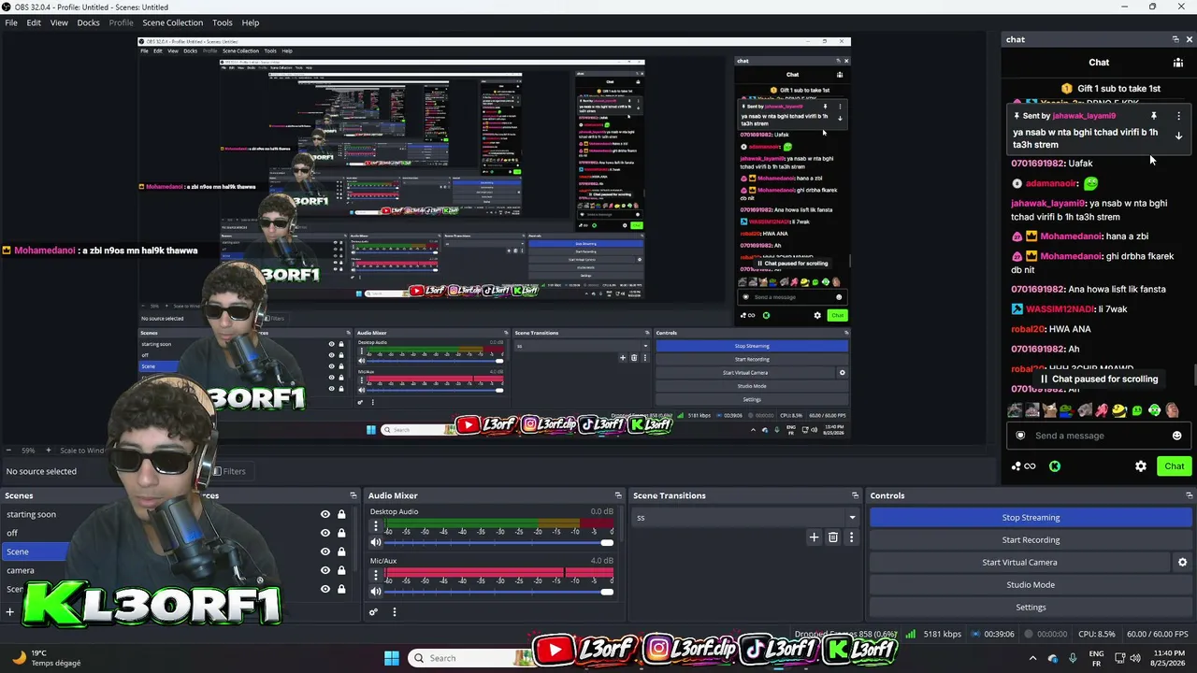The height and width of the screenshot is (673, 1197).
Task: Unpin the pinned chat message
Action: click(1154, 116)
